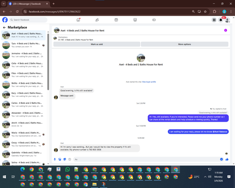Click the attach photo icon in the composer
Image resolution: width=235 pixels, height=188 pixels.
click(x=60, y=159)
